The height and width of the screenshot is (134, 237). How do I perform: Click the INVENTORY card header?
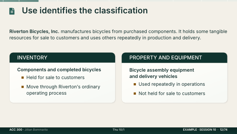point(62,58)
